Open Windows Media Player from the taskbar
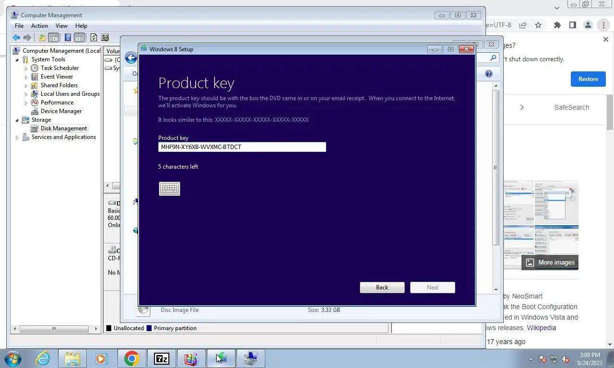This screenshot has height=368, width=614. pyautogui.click(x=101, y=358)
